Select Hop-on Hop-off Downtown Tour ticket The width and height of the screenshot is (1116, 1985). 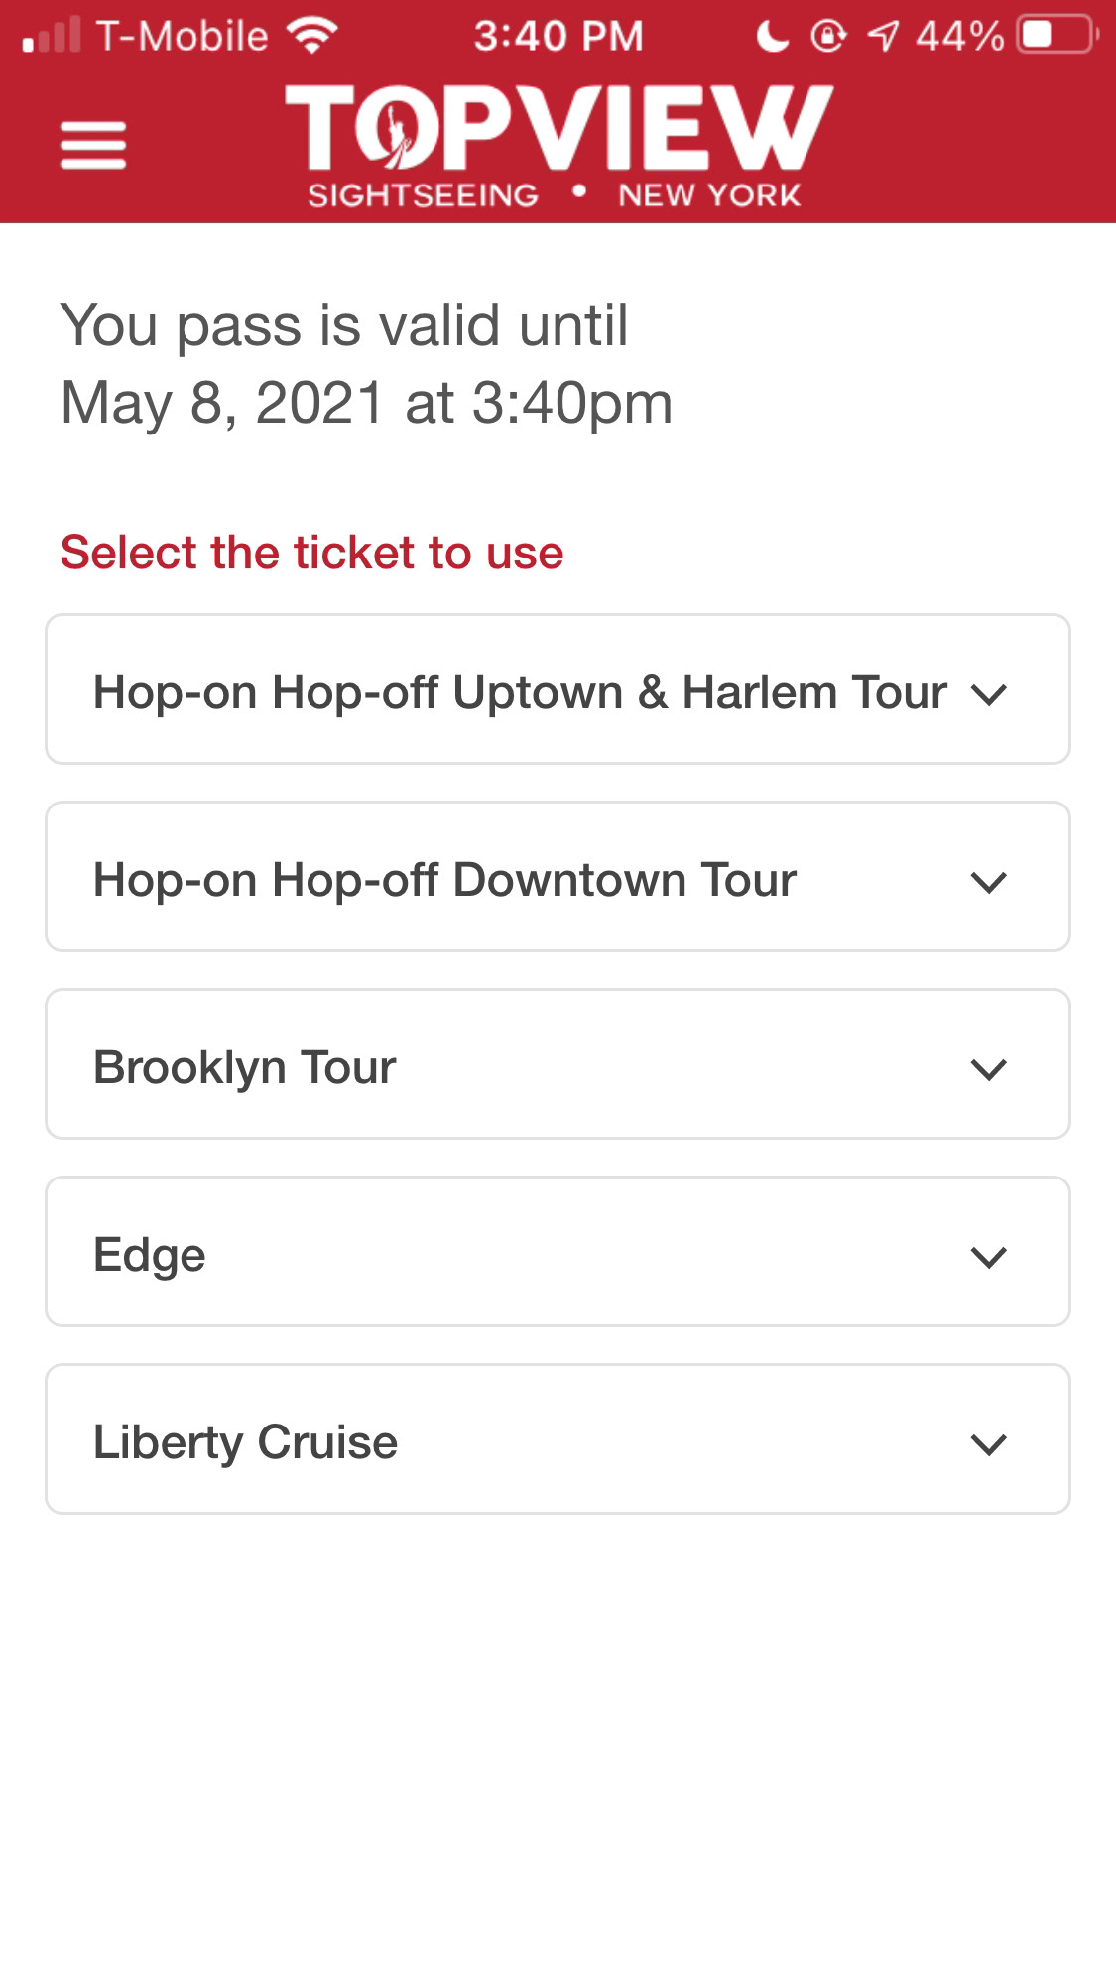pyautogui.click(x=558, y=877)
